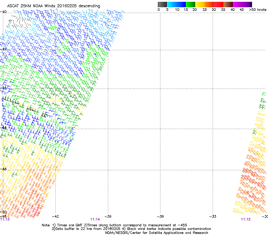
Task: Click the '11:14' swath time label
Action: pyautogui.click(x=95, y=219)
